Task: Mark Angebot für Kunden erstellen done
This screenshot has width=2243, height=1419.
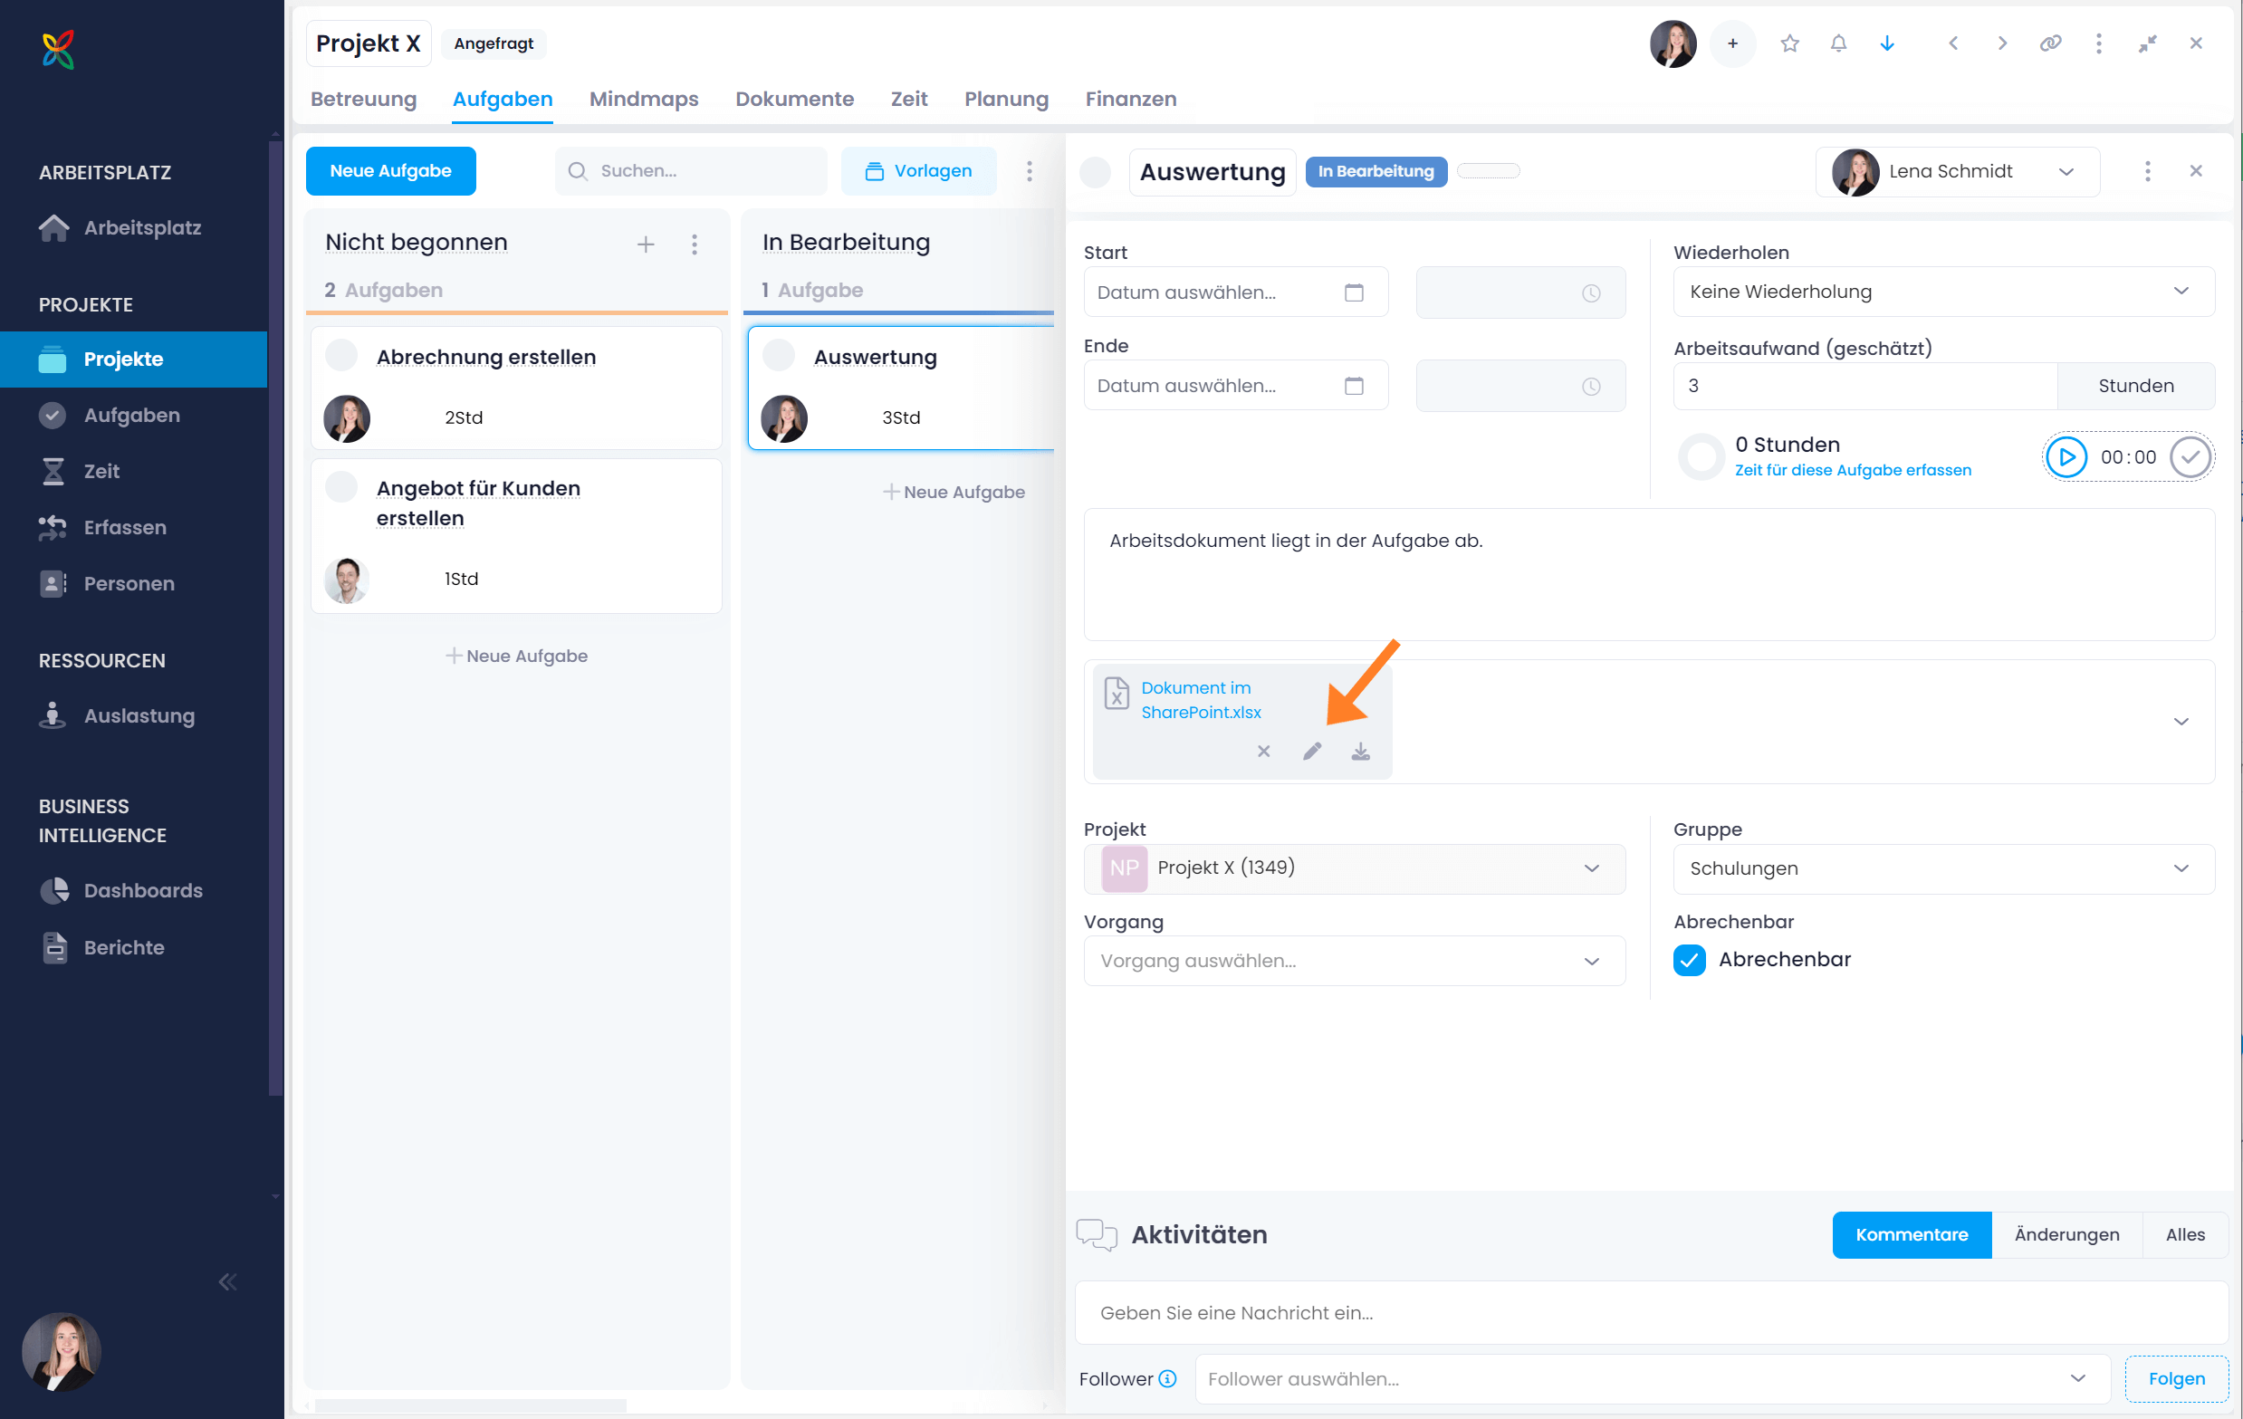Action: [342, 486]
